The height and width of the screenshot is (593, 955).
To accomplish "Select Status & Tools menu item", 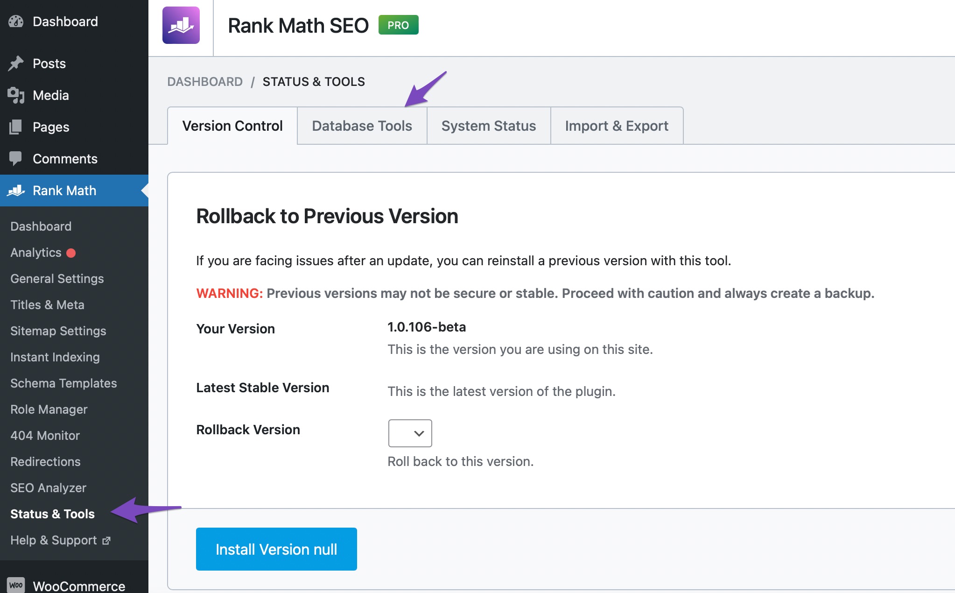I will pyautogui.click(x=53, y=514).
